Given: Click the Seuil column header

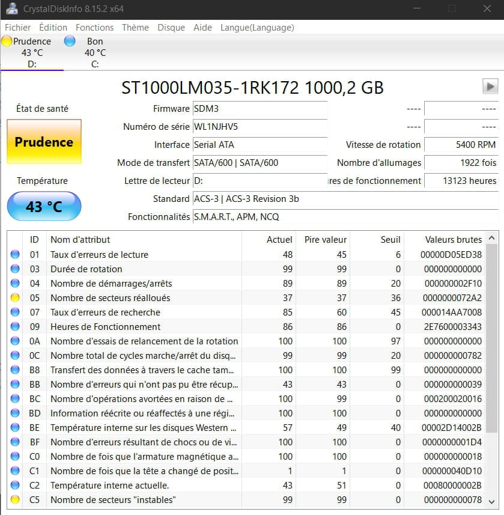Looking at the screenshot, I should pyautogui.click(x=377, y=239).
